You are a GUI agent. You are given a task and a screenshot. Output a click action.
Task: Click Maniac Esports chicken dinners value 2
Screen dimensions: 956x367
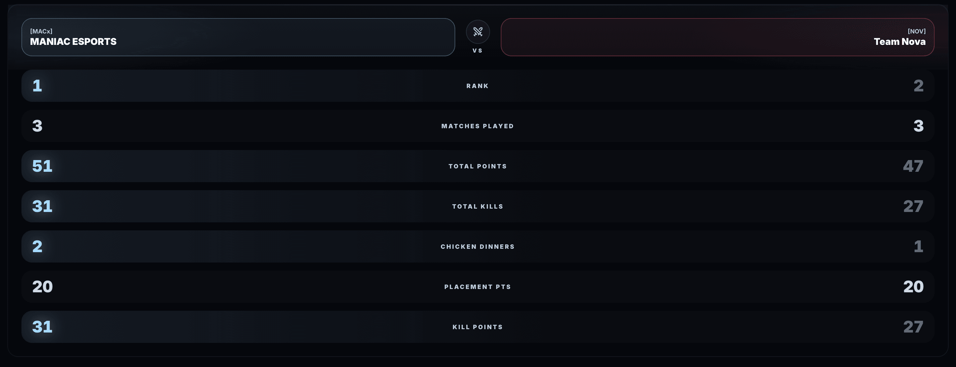[x=37, y=246]
